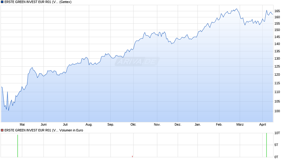The height and width of the screenshot is (160, 286).
Task: Click the 120 price axis value
Action: pyautogui.click(x=277, y=75)
